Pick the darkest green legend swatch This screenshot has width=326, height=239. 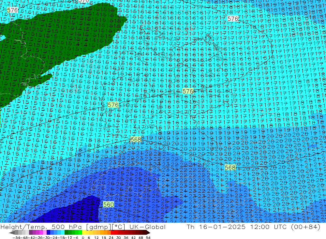[x=66, y=232]
